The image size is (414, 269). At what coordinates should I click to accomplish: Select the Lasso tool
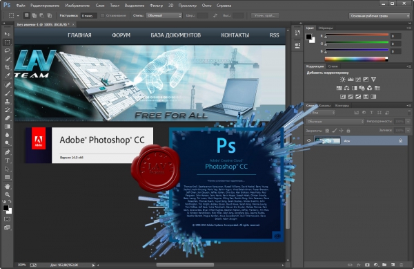pyautogui.click(x=7, y=50)
